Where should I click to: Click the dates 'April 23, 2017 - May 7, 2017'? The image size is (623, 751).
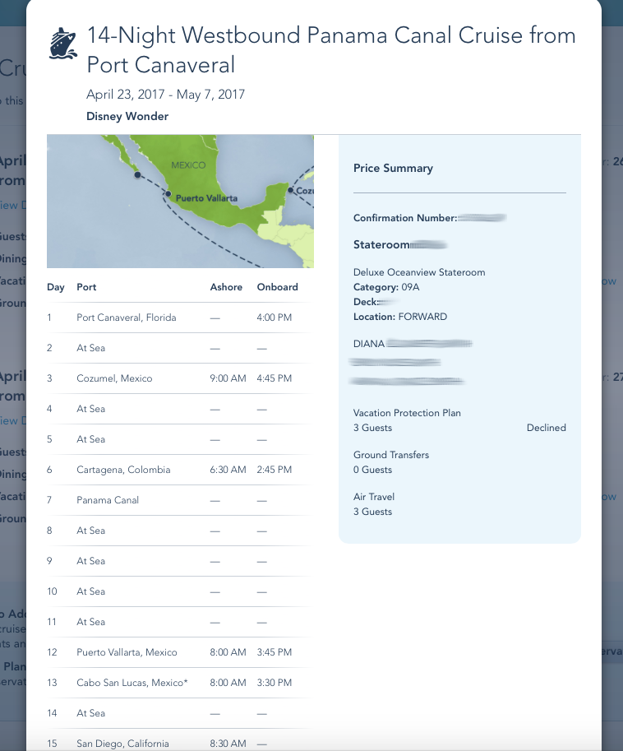(x=165, y=95)
